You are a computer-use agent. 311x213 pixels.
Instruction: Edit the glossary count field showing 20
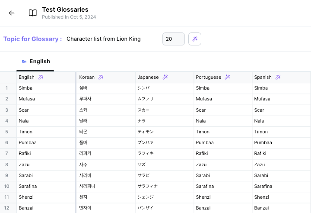coord(174,39)
